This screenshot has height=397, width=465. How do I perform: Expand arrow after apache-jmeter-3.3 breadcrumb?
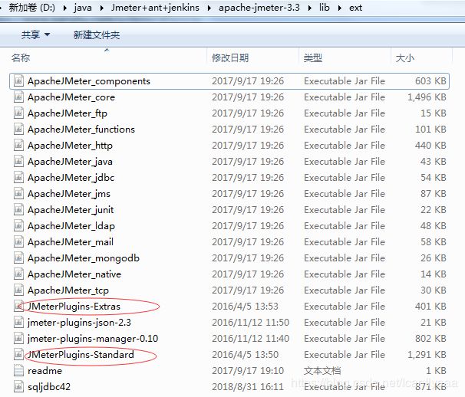pos(309,8)
